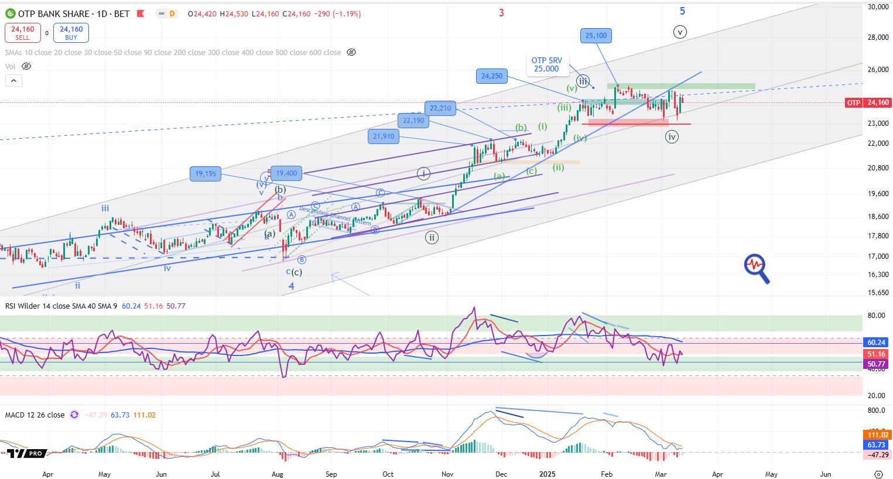Click the 19,400 price callout label
893x479 pixels.
[286, 173]
